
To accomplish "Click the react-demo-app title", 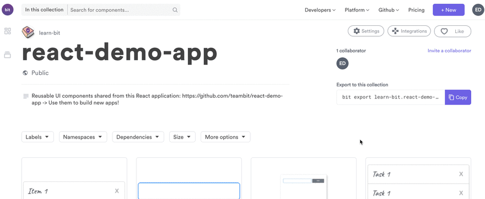I will tap(120, 53).
